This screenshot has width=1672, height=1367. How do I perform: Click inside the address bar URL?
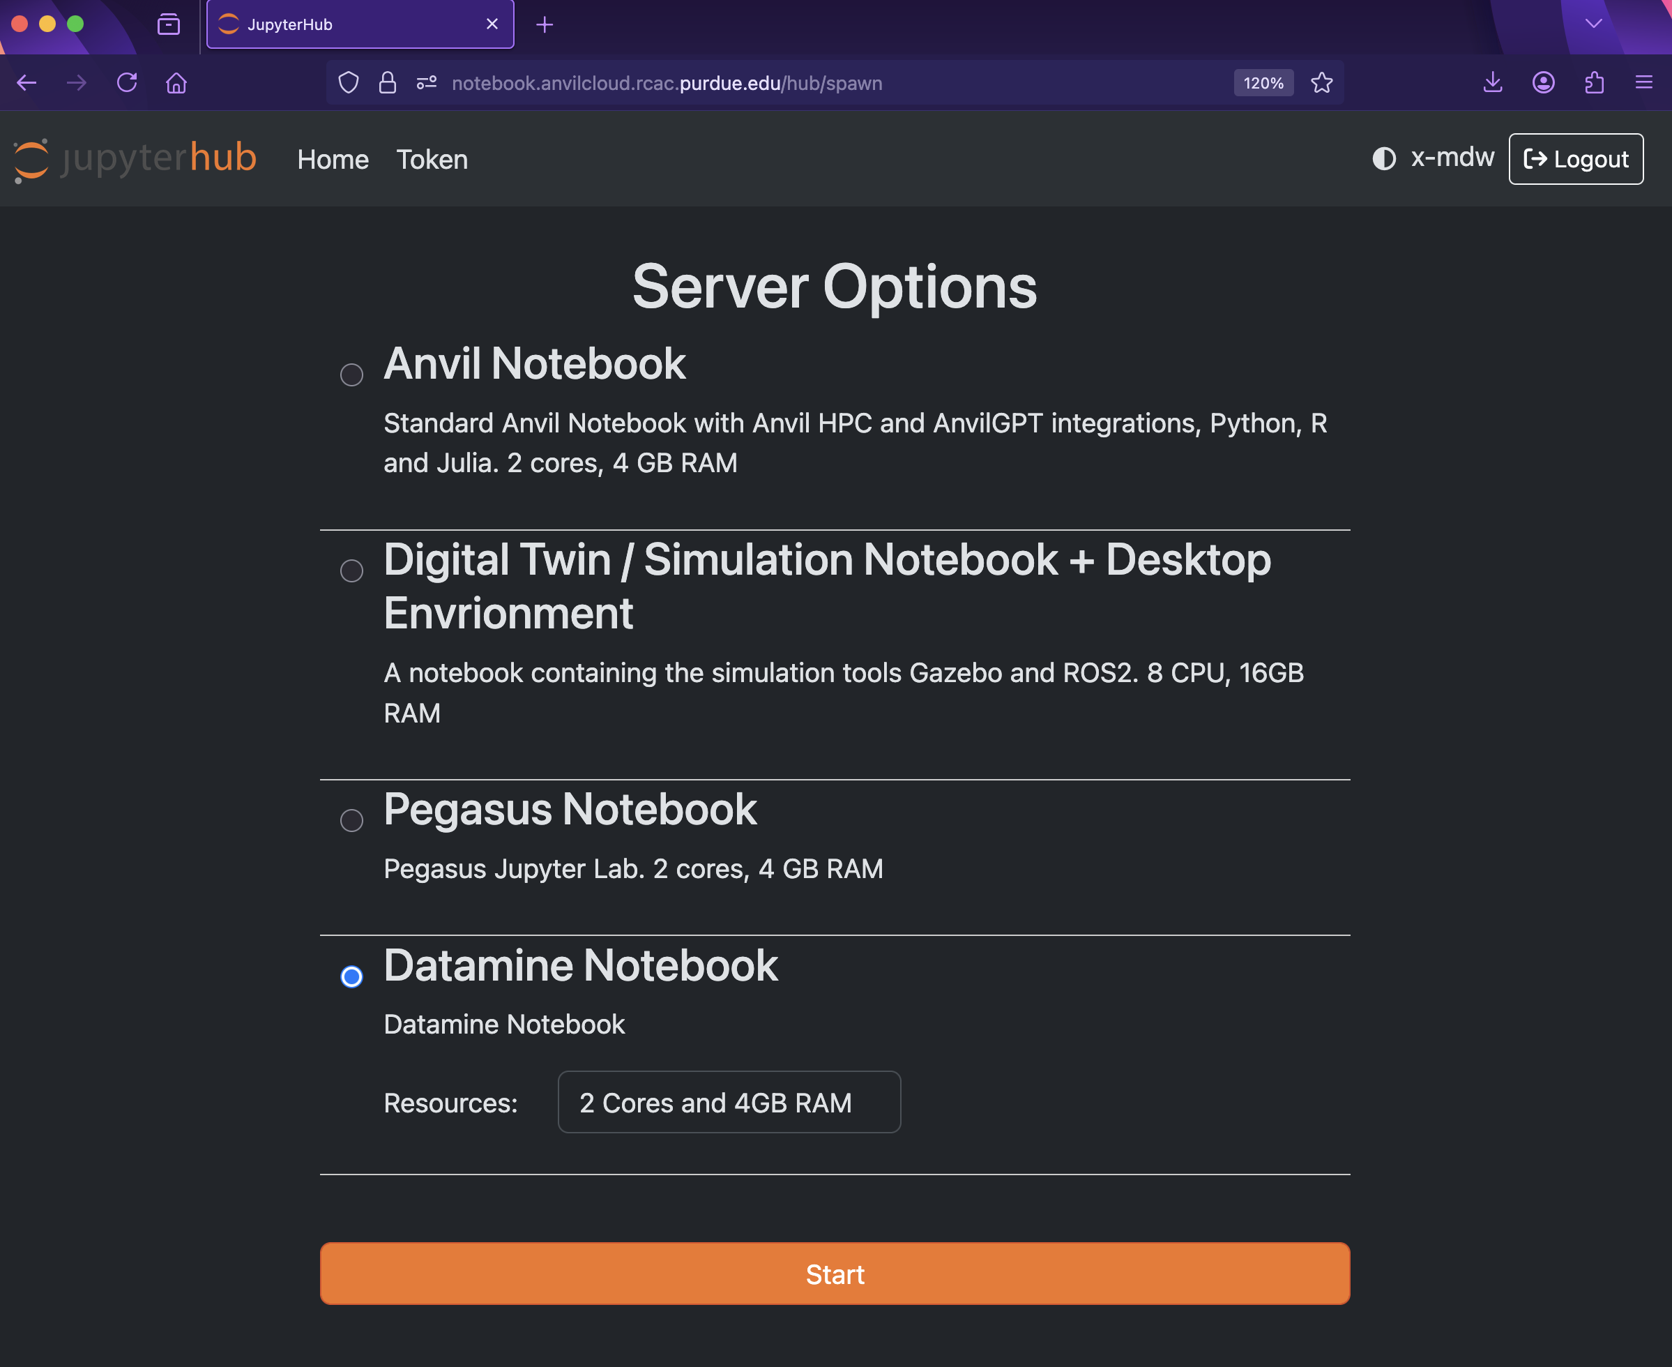coord(667,83)
